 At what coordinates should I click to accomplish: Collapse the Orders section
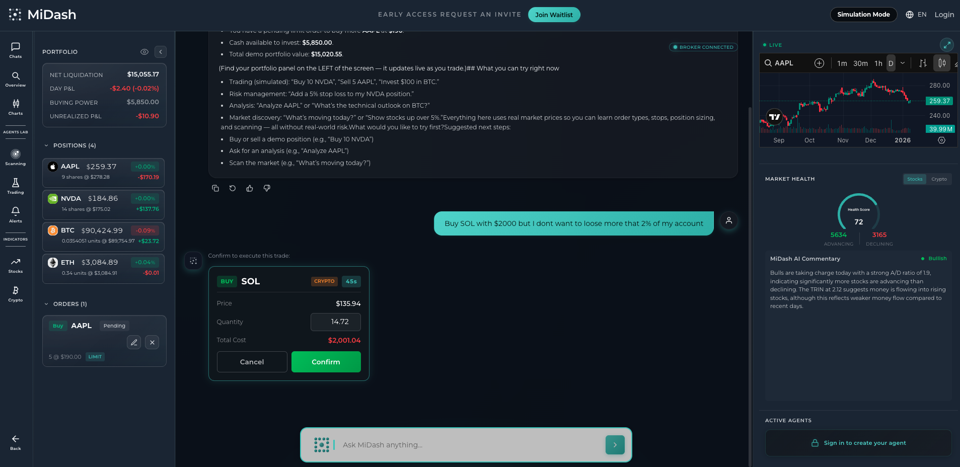[46, 304]
